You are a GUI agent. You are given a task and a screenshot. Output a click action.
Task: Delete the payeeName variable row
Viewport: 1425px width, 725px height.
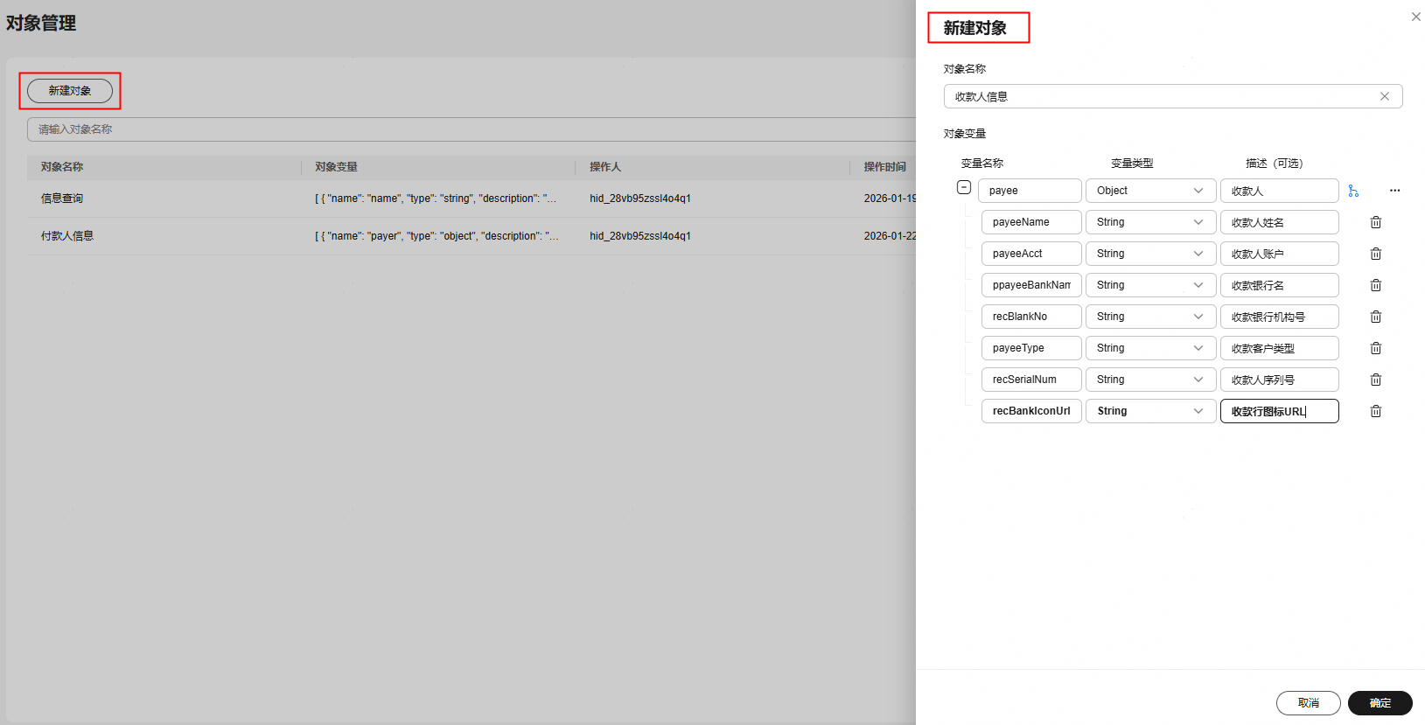click(x=1375, y=222)
